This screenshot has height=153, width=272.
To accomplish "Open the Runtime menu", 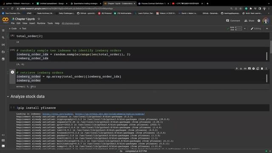I will coord(41,23).
